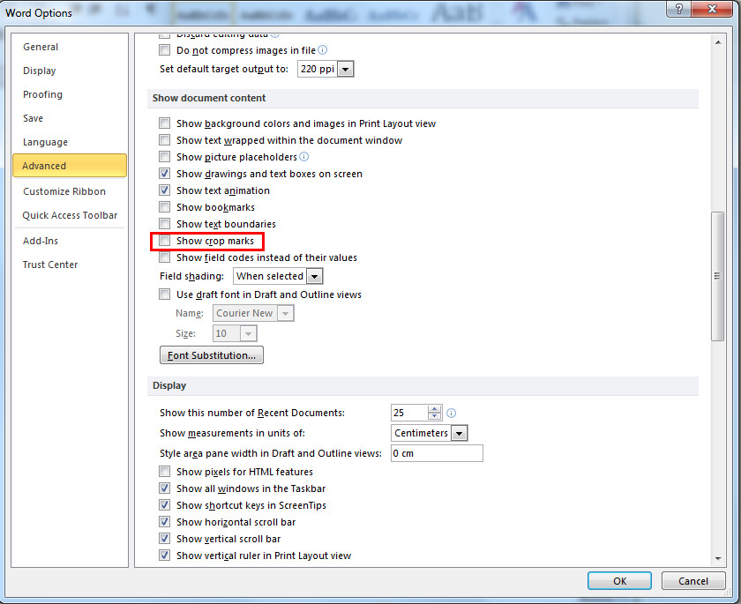Image resolution: width=741 pixels, height=604 pixels.
Task: Open the draft font Size dropdown
Action: point(248,334)
